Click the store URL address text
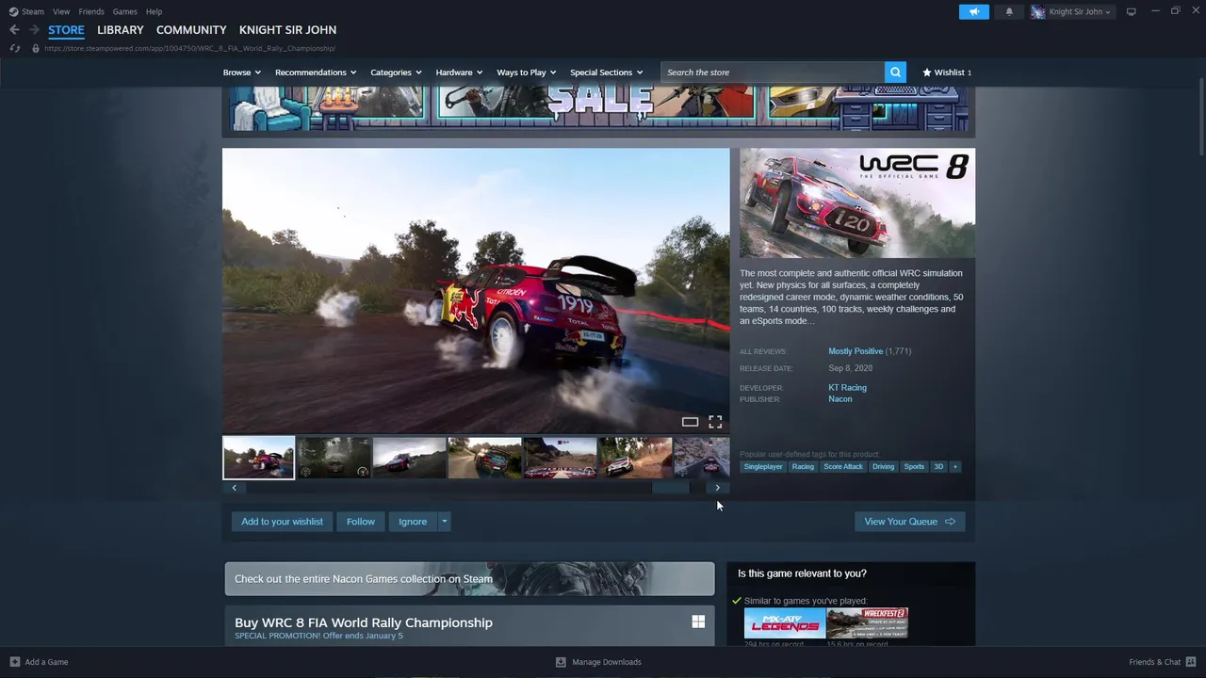The width and height of the screenshot is (1206, 678). [x=190, y=48]
